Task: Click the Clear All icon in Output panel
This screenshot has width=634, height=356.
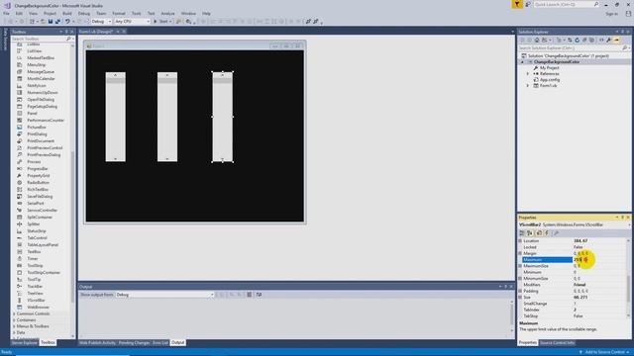Action: coord(250,295)
